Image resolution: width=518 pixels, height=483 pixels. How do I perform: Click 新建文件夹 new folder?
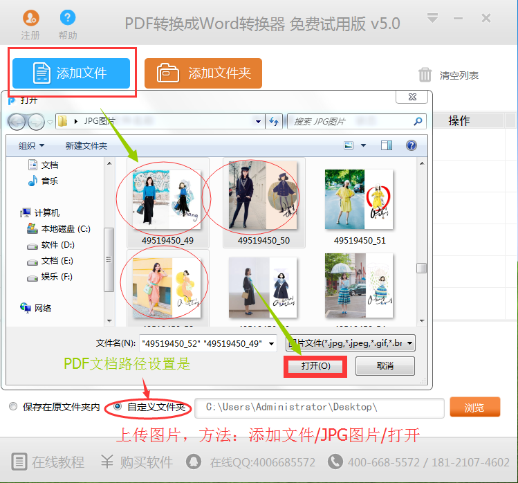point(86,145)
